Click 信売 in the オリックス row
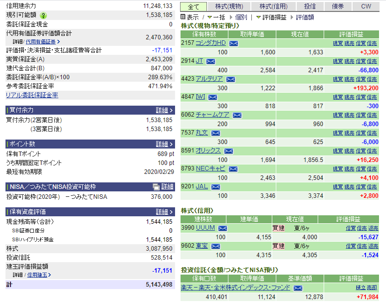386x305 pixels. point(372,152)
